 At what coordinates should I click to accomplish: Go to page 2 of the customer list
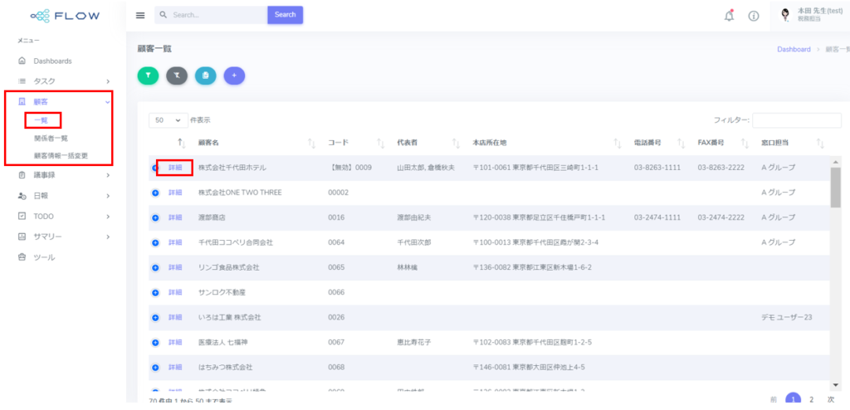[x=812, y=399]
